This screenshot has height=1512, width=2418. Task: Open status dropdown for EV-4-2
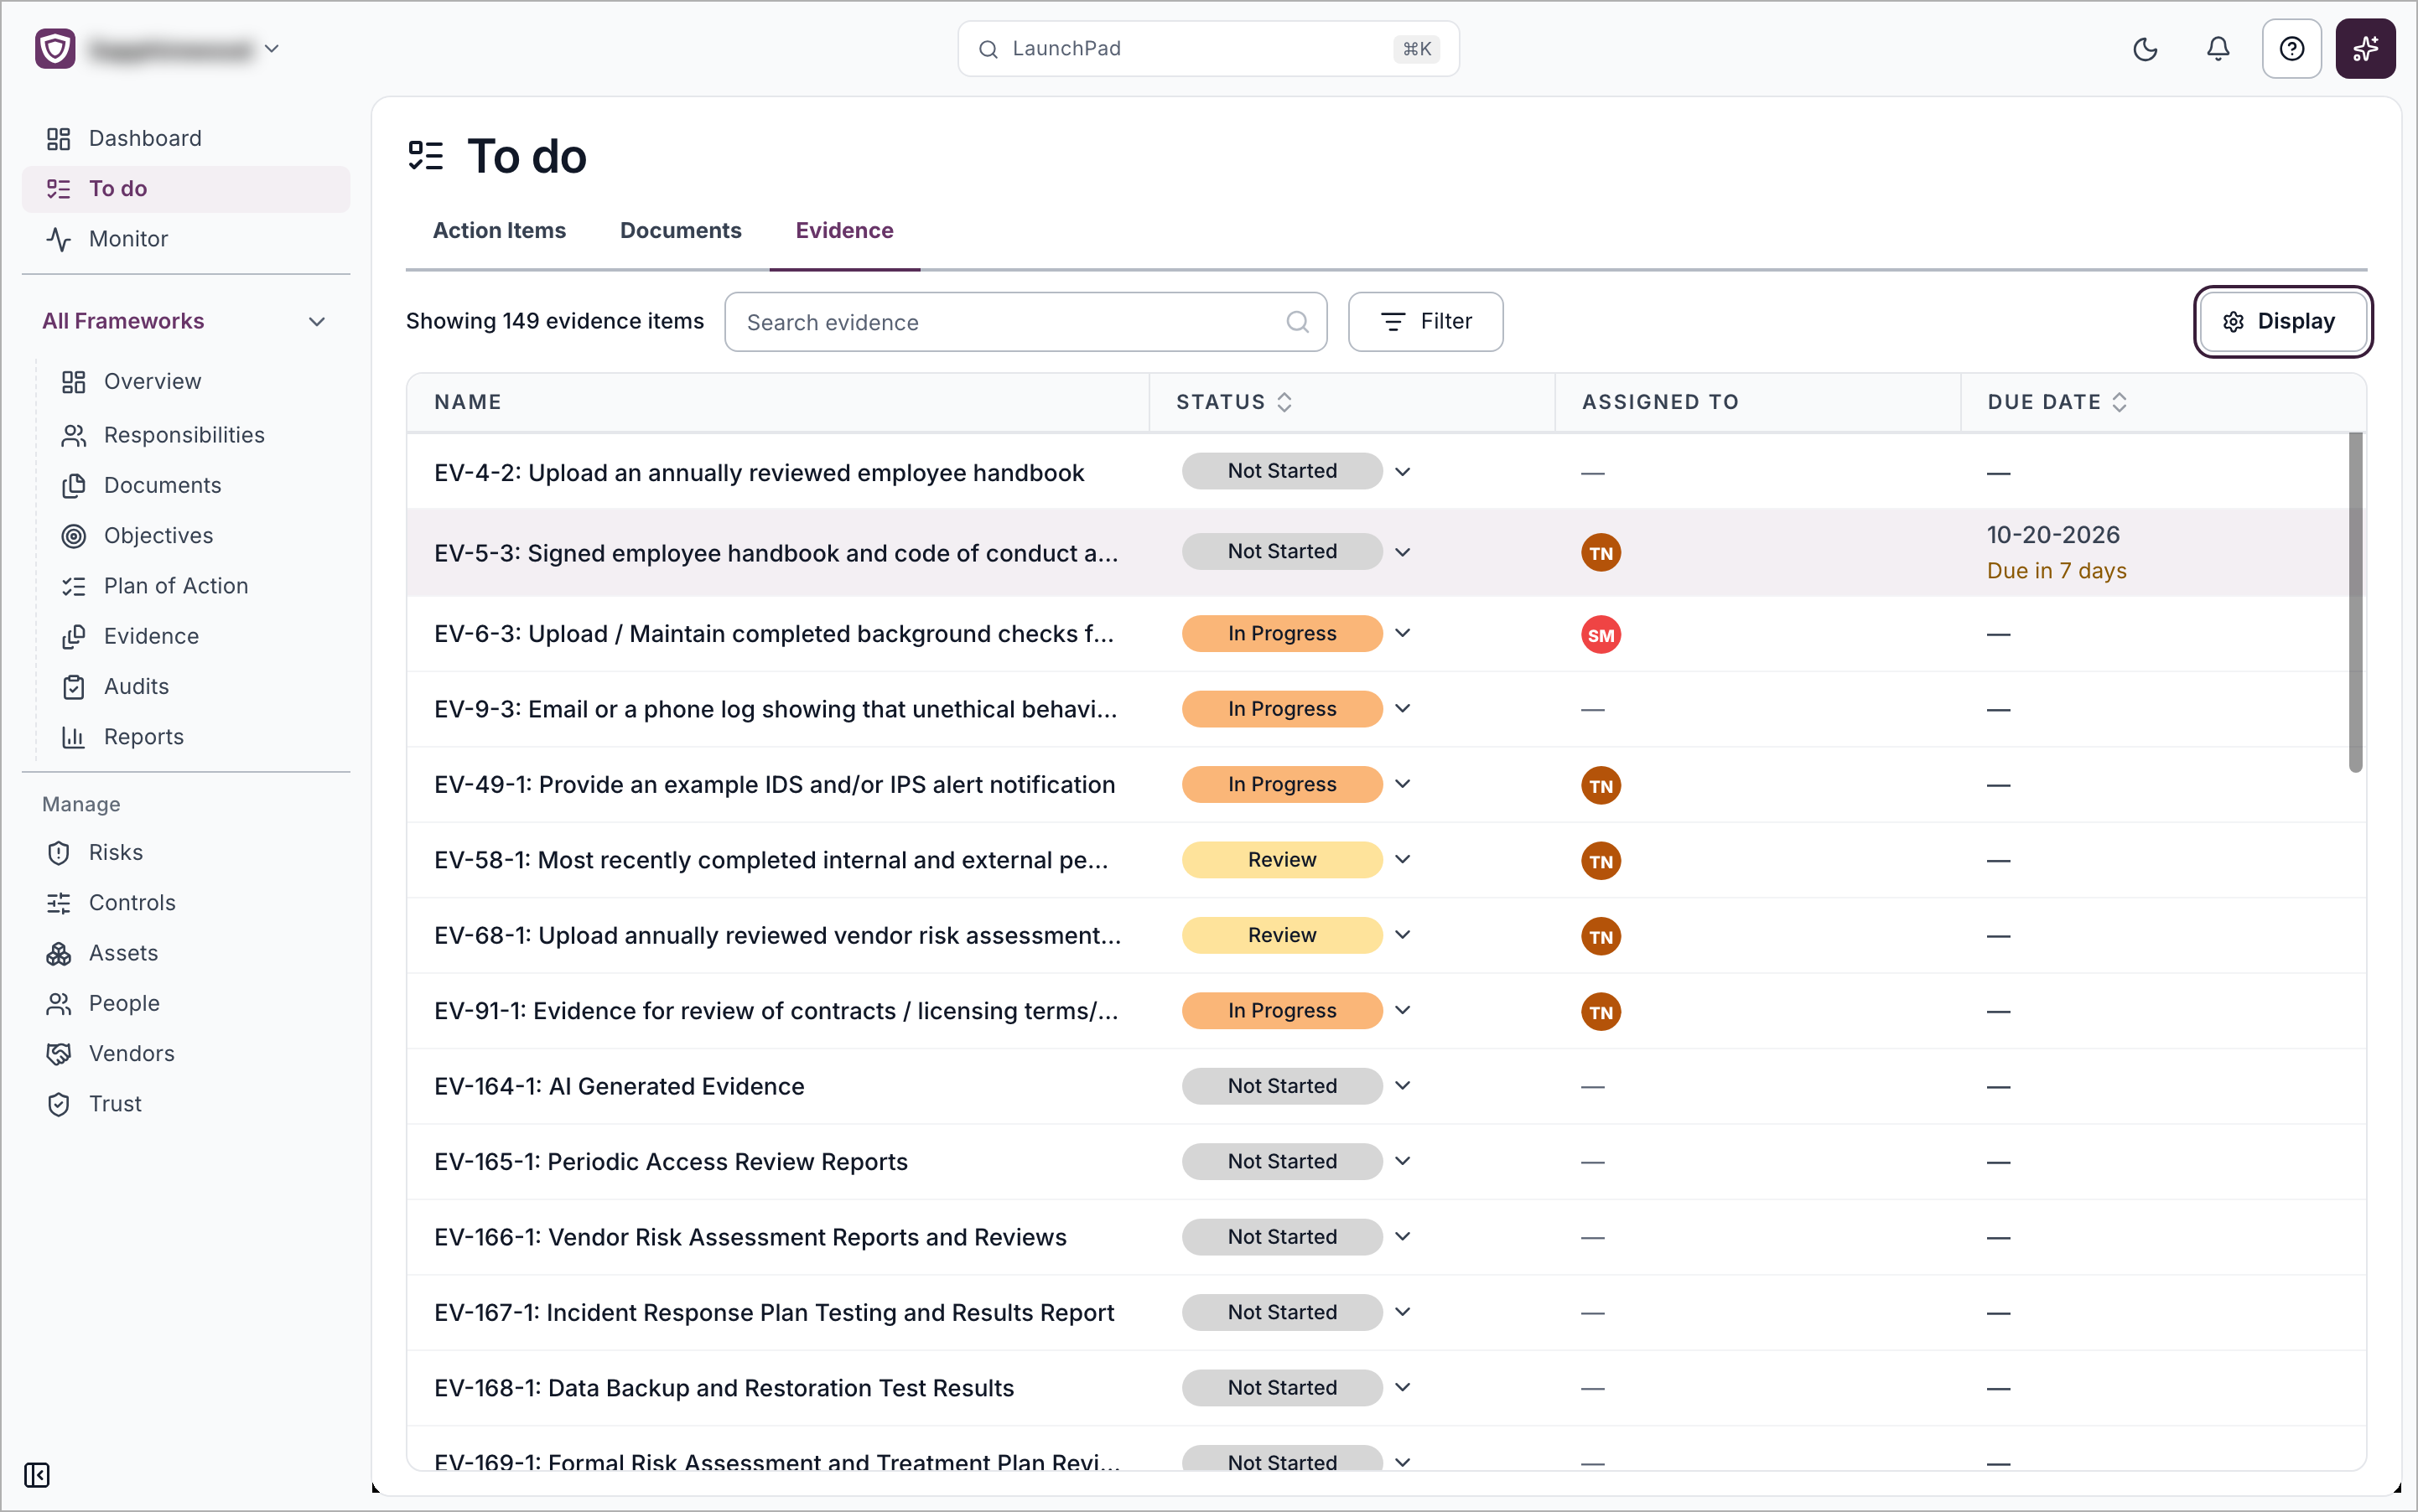(x=1403, y=472)
